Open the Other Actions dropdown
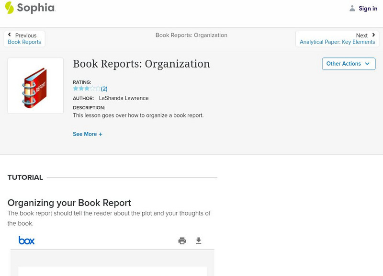383x276 pixels. pos(348,64)
